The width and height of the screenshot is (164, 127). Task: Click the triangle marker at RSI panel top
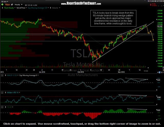(x=157, y=96)
